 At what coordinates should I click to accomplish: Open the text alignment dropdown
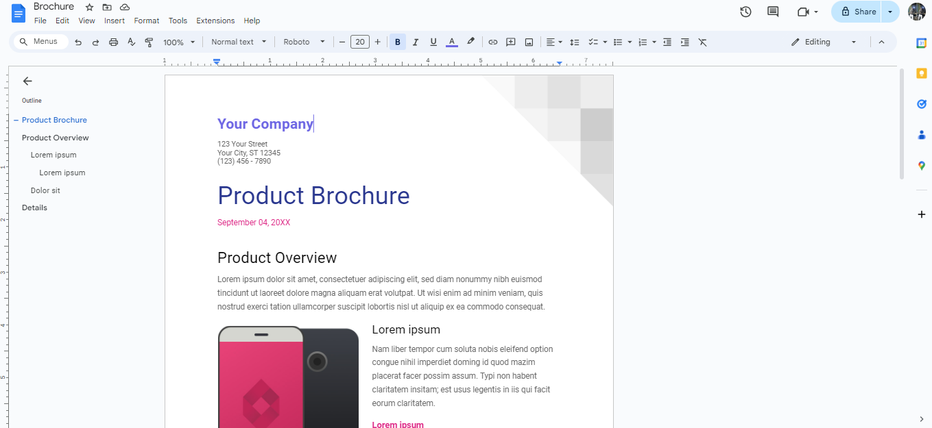[554, 42]
